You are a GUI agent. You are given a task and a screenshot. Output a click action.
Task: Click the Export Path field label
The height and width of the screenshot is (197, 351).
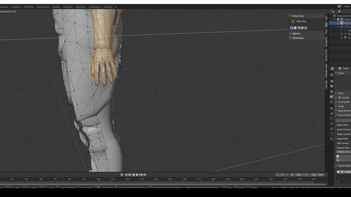click(x=342, y=125)
